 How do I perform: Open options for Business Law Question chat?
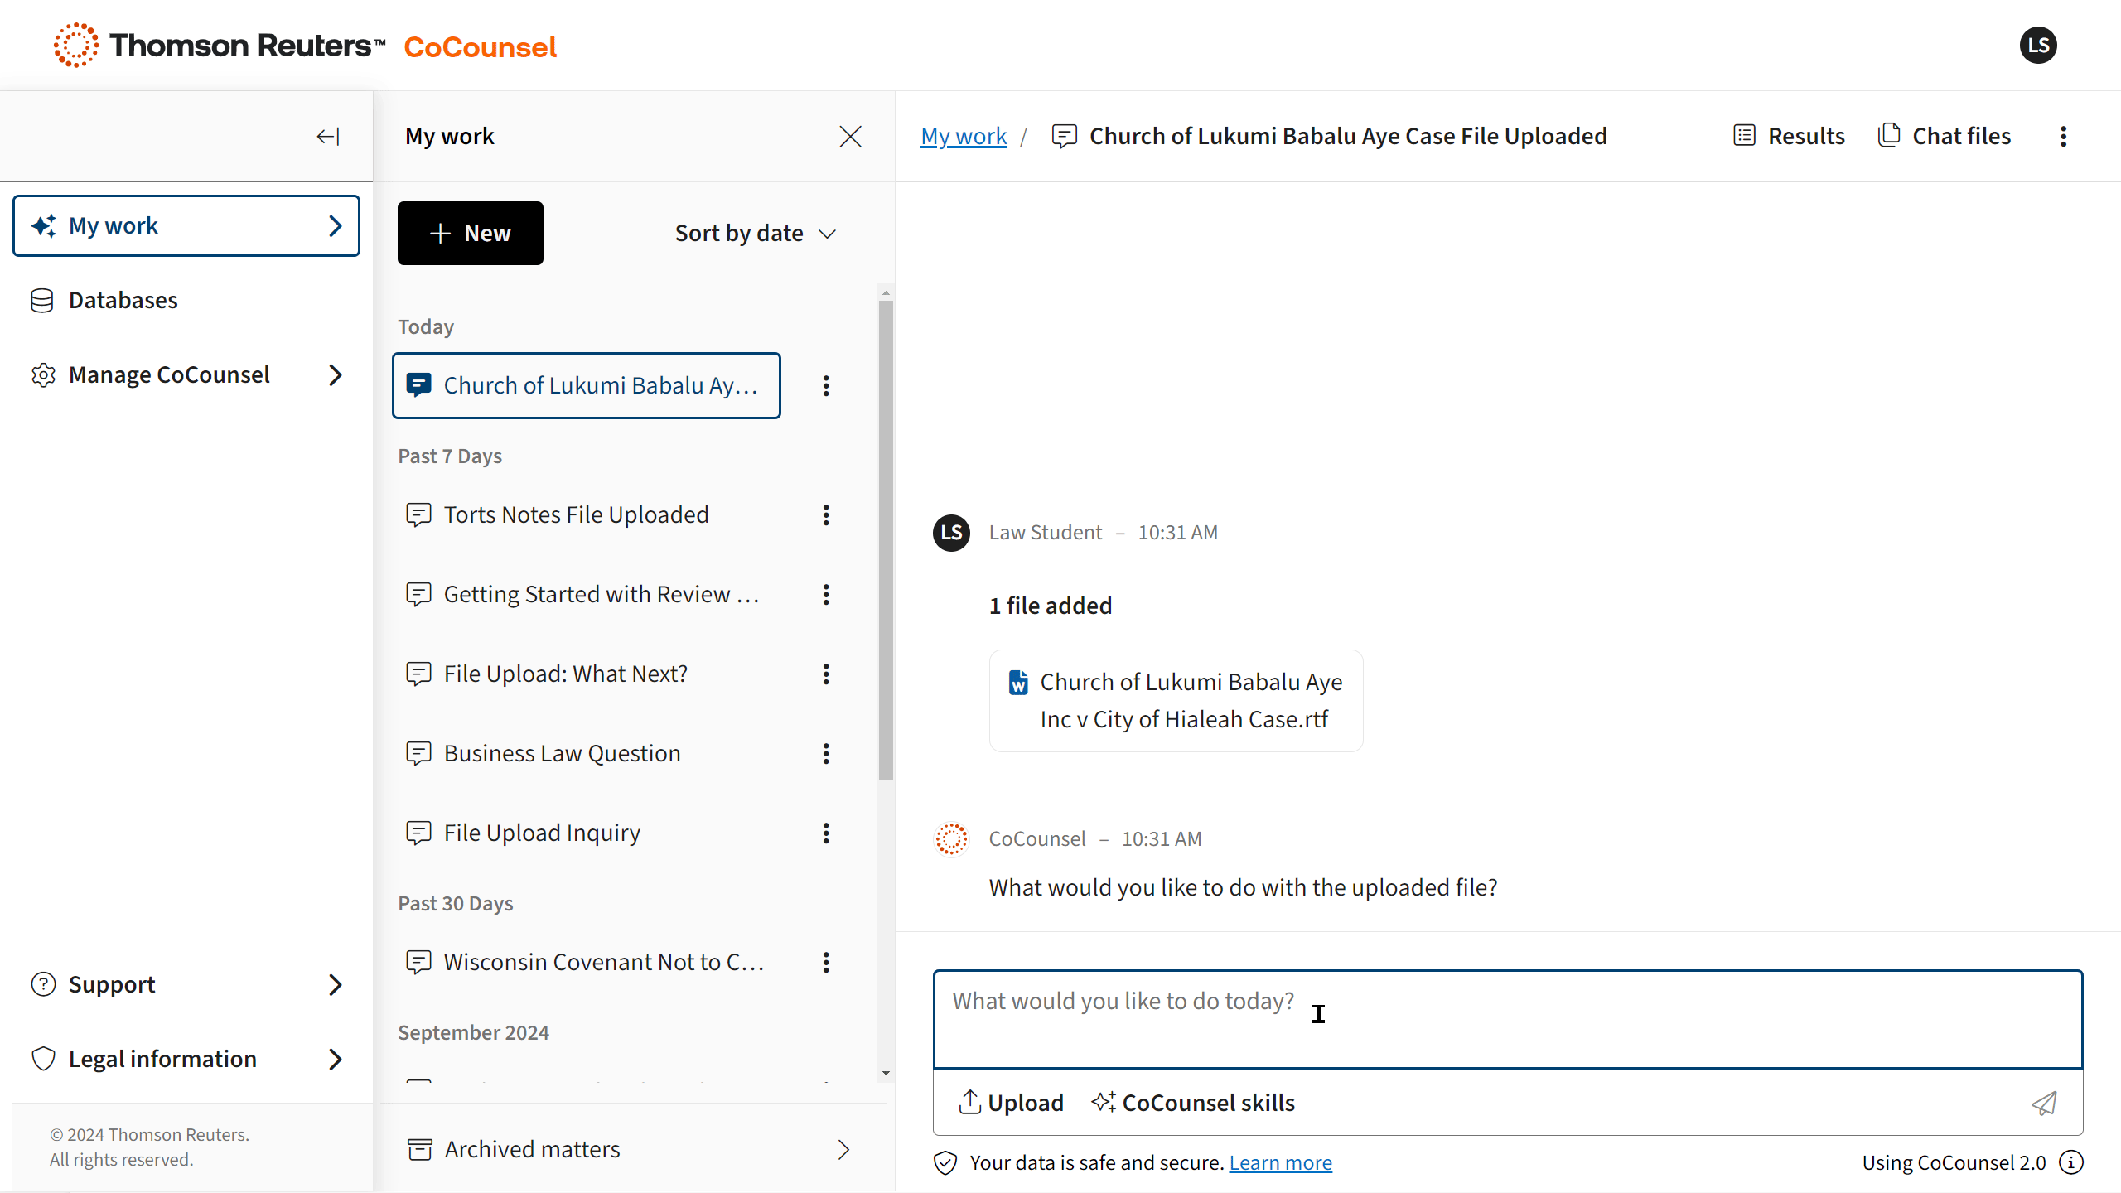(x=826, y=753)
